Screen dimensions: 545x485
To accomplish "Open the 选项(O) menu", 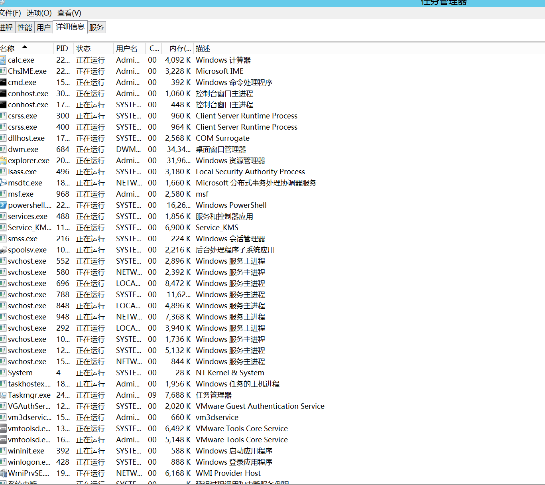I will click(x=39, y=13).
